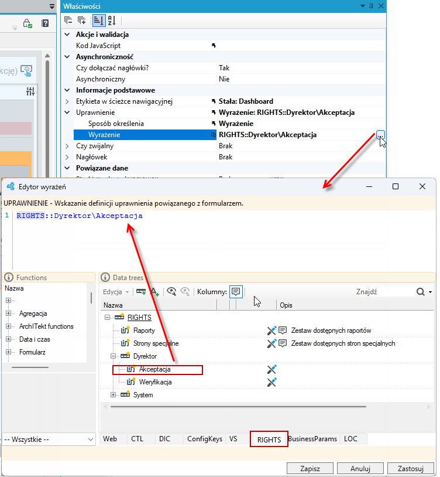The image size is (440, 477).
Task: Toggle the Kolumny description column button
Action: (x=236, y=292)
